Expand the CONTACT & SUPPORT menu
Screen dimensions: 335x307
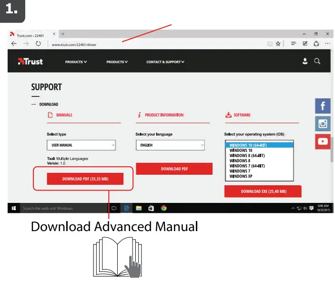pos(165,62)
